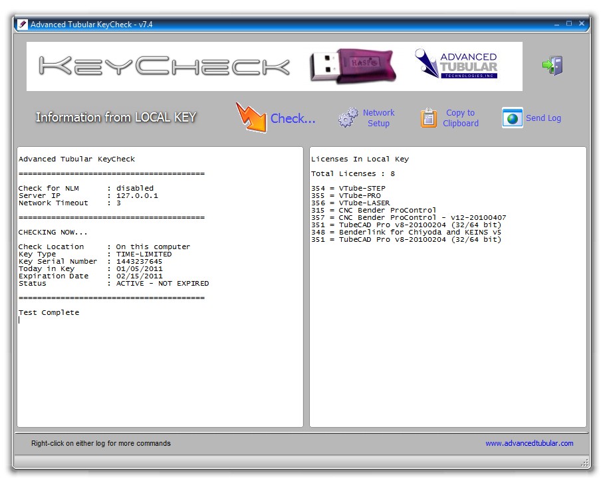This screenshot has width=601, height=487.
Task: Click the exit door icon
Action: point(552,66)
